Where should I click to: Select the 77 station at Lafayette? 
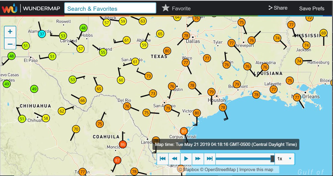coord(274,90)
